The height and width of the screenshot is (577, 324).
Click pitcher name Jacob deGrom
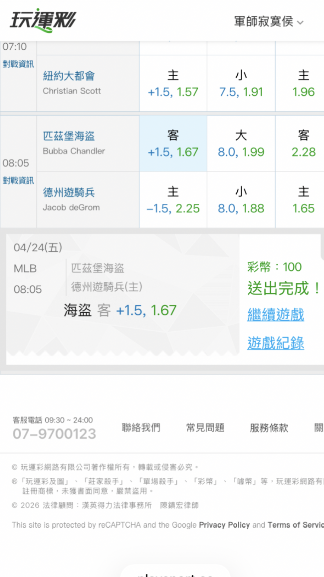71,207
